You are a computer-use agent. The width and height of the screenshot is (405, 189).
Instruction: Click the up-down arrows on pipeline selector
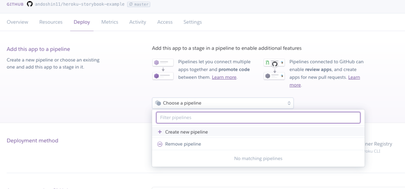pyautogui.click(x=289, y=103)
